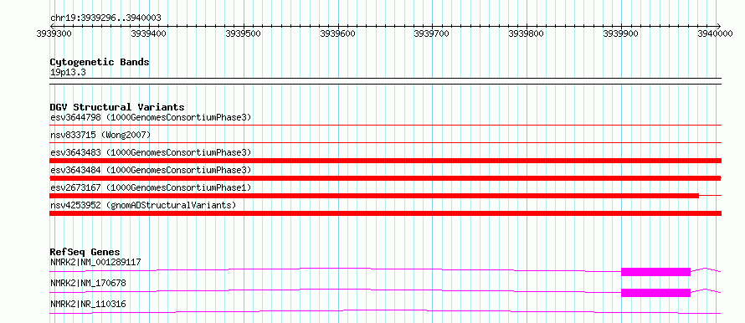Click the esv3644798 structural variant line

pos(385,125)
